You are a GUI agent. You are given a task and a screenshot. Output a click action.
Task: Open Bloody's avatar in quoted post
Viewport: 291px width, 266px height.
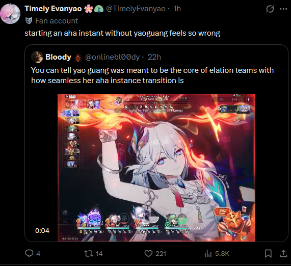pyautogui.click(x=37, y=57)
